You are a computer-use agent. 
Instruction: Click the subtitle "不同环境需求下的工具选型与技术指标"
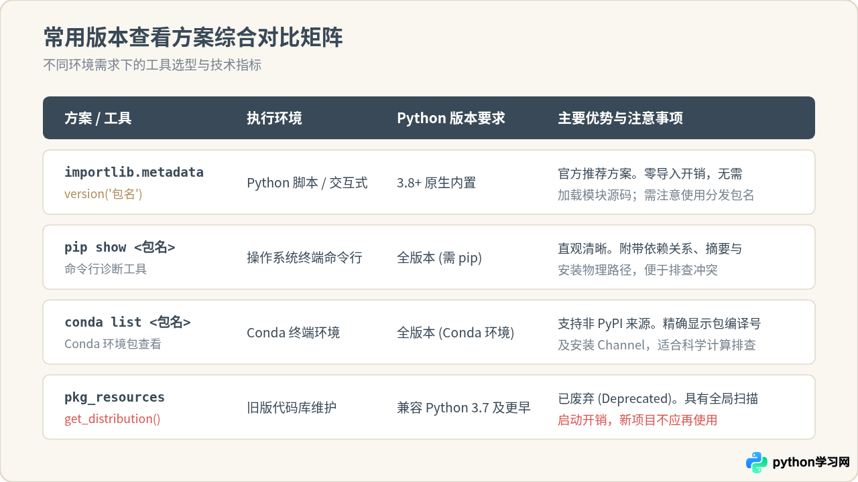152,66
